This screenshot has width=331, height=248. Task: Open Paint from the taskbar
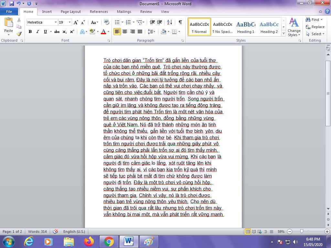pos(149,242)
